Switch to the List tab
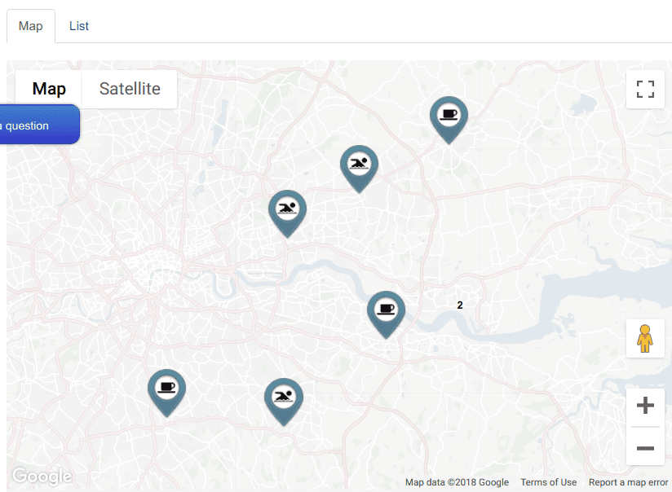Image resolution: width=672 pixels, height=492 pixels. [79, 26]
